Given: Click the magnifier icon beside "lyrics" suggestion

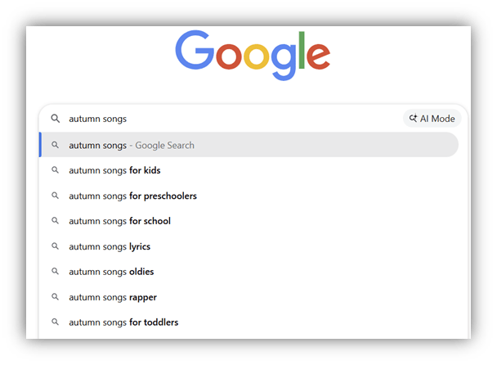Looking at the screenshot, I should (x=56, y=246).
